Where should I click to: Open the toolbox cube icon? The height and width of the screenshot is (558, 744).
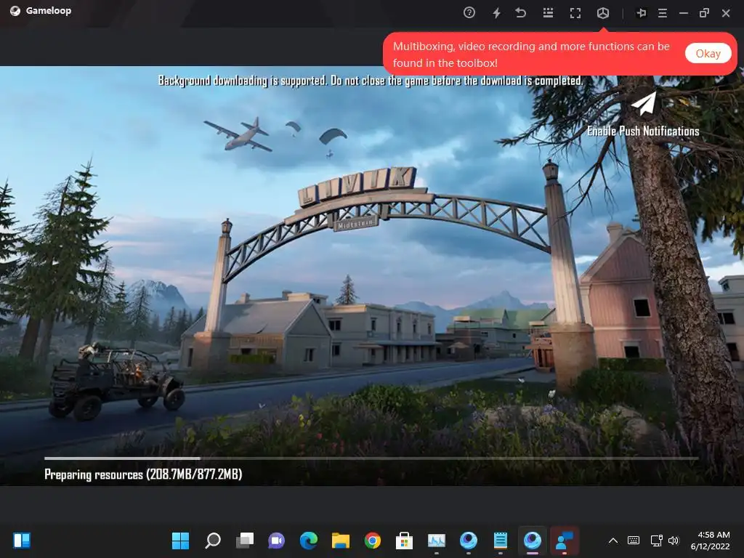tap(602, 13)
